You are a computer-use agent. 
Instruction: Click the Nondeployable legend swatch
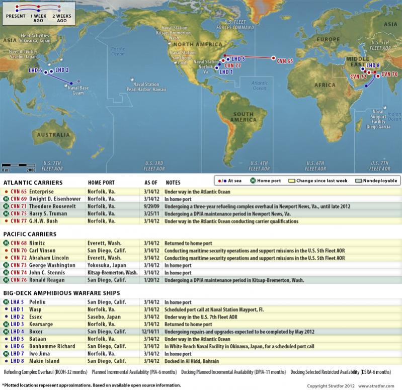[x=358, y=181]
